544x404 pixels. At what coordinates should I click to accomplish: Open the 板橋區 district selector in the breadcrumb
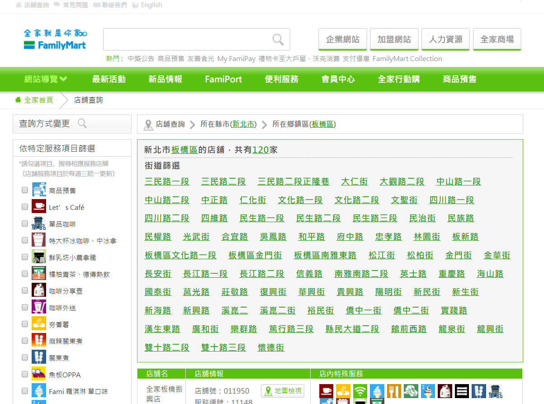[x=322, y=124]
